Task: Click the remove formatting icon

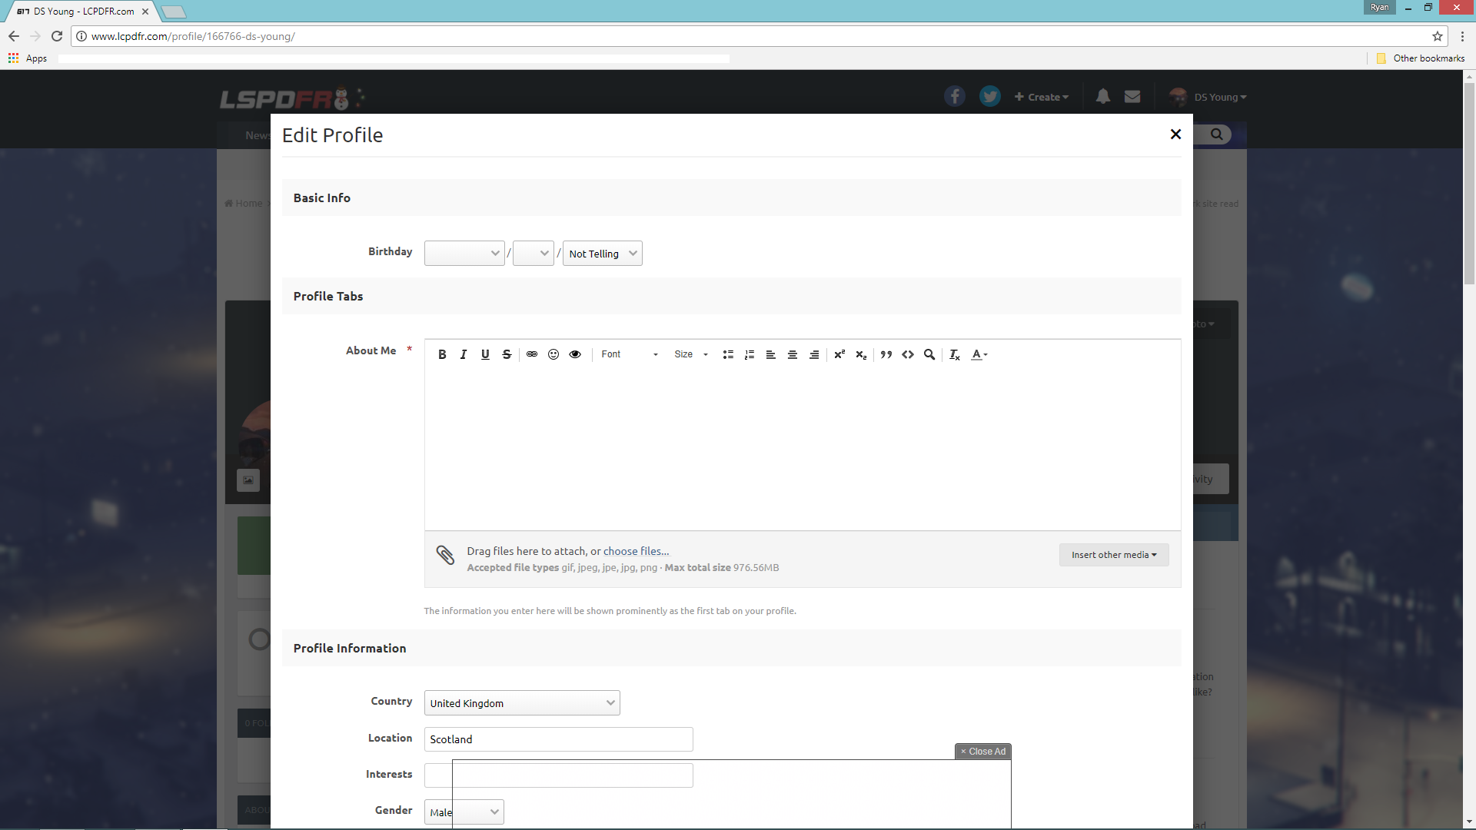Action: pos(954,354)
